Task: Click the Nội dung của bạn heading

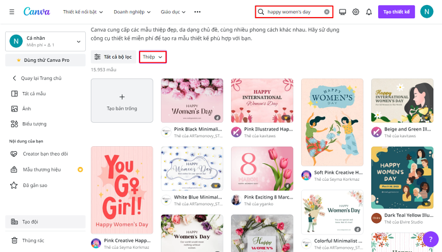Action: pyautogui.click(x=27, y=141)
